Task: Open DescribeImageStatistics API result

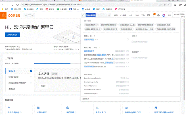Action: click(93, 78)
